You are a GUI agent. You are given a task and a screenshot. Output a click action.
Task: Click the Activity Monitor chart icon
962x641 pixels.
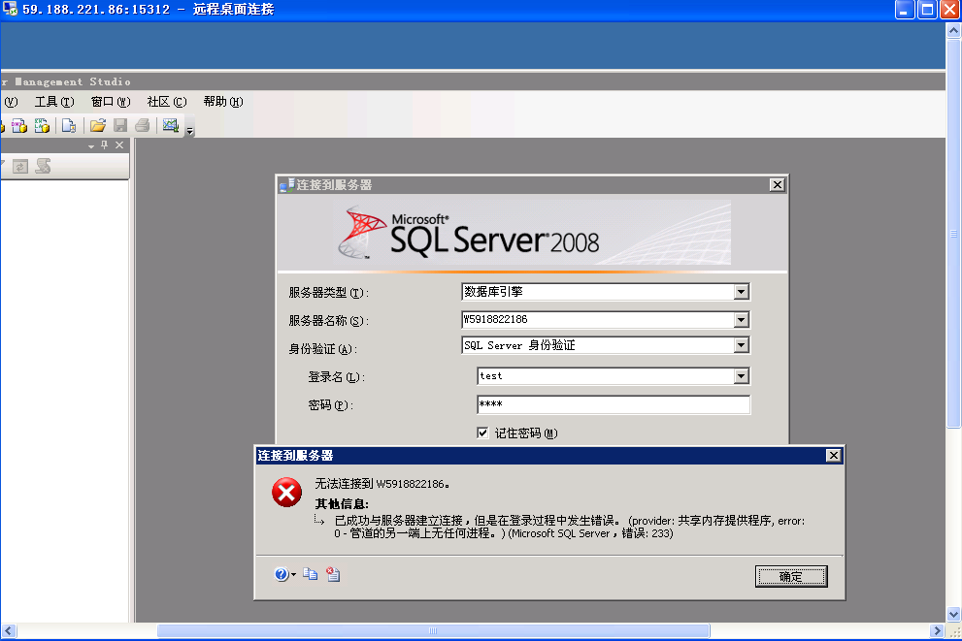171,125
